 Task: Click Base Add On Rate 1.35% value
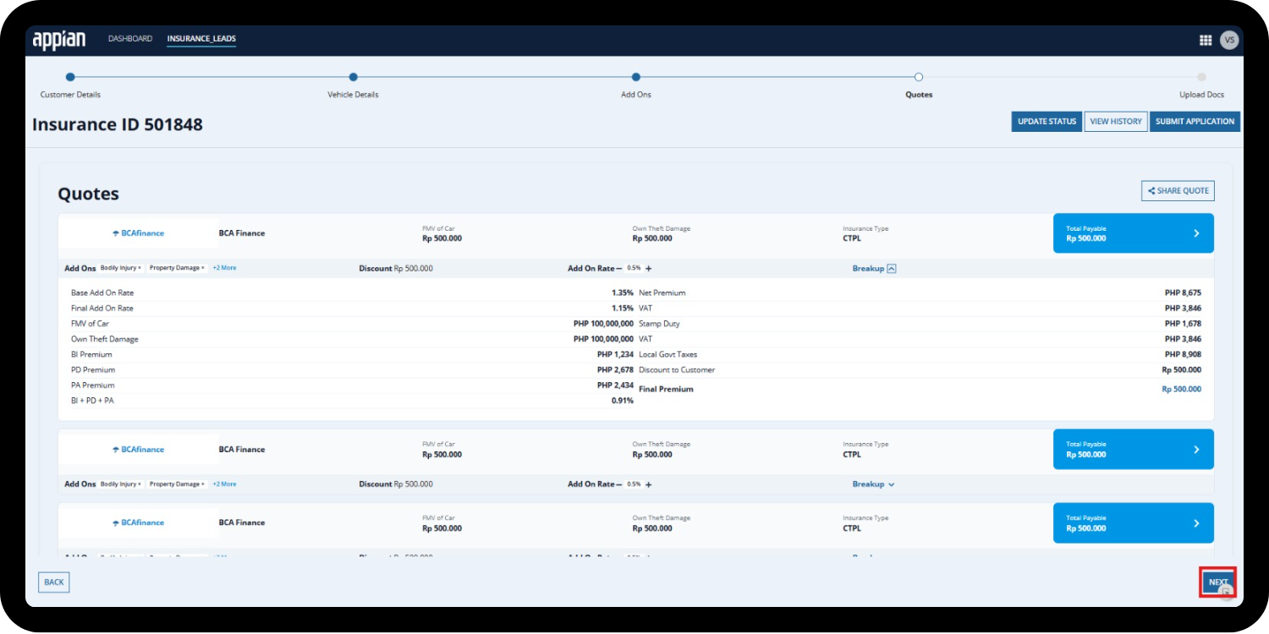[623, 293]
